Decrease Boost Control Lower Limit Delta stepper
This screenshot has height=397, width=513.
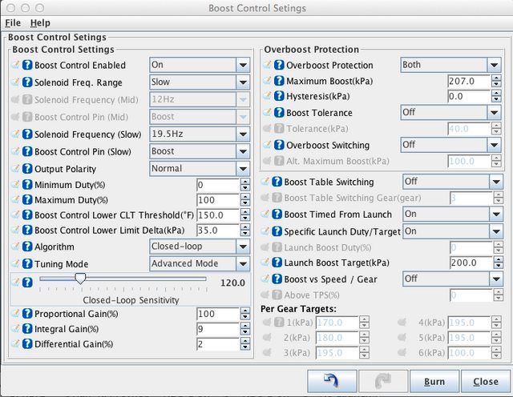tap(245, 233)
